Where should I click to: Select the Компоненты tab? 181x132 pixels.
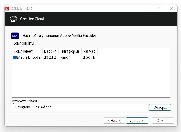[x=23, y=43]
